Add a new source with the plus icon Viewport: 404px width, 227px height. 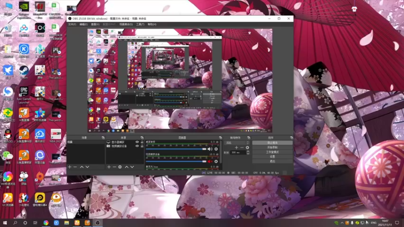point(109,167)
